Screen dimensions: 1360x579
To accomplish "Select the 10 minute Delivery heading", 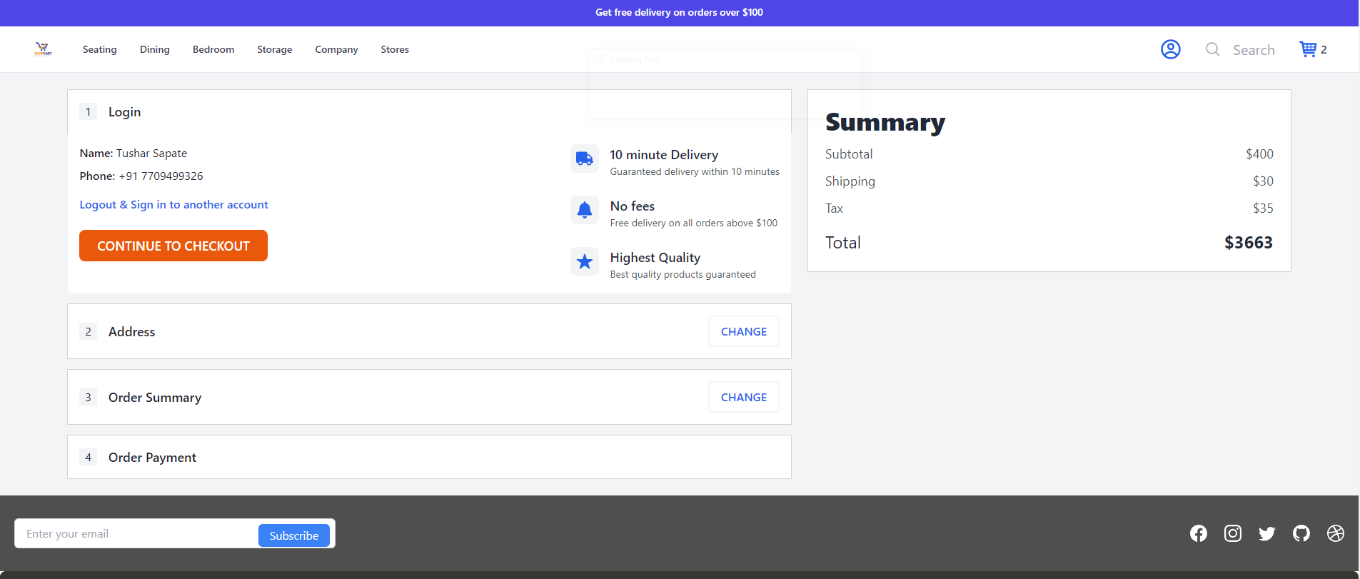I will [664, 155].
